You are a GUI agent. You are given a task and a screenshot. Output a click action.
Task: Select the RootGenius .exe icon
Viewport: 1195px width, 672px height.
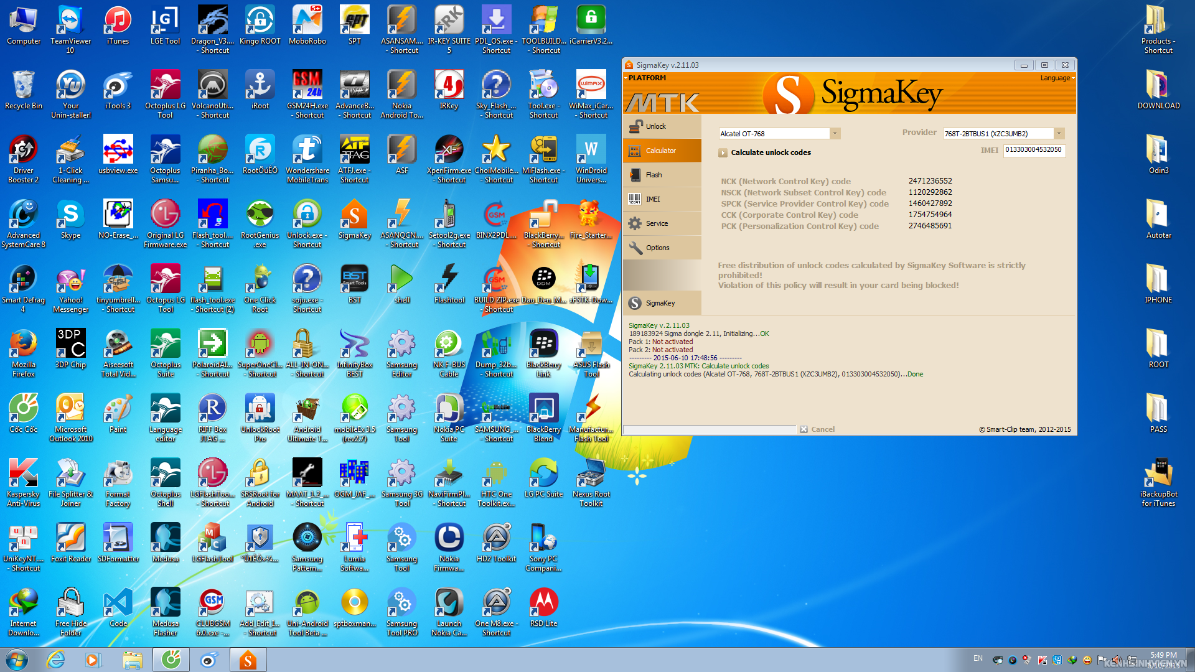point(260,223)
